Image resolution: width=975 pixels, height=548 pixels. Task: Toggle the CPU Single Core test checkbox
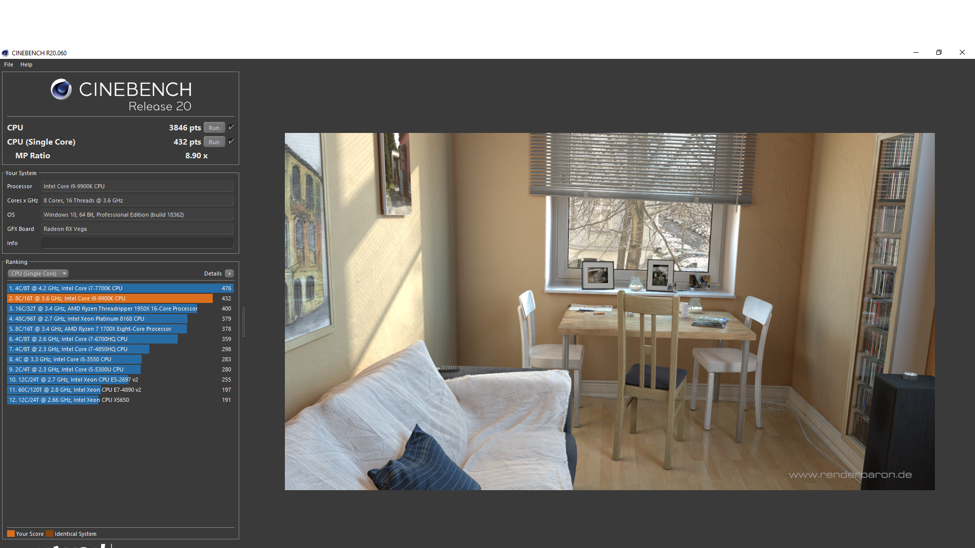pos(231,142)
